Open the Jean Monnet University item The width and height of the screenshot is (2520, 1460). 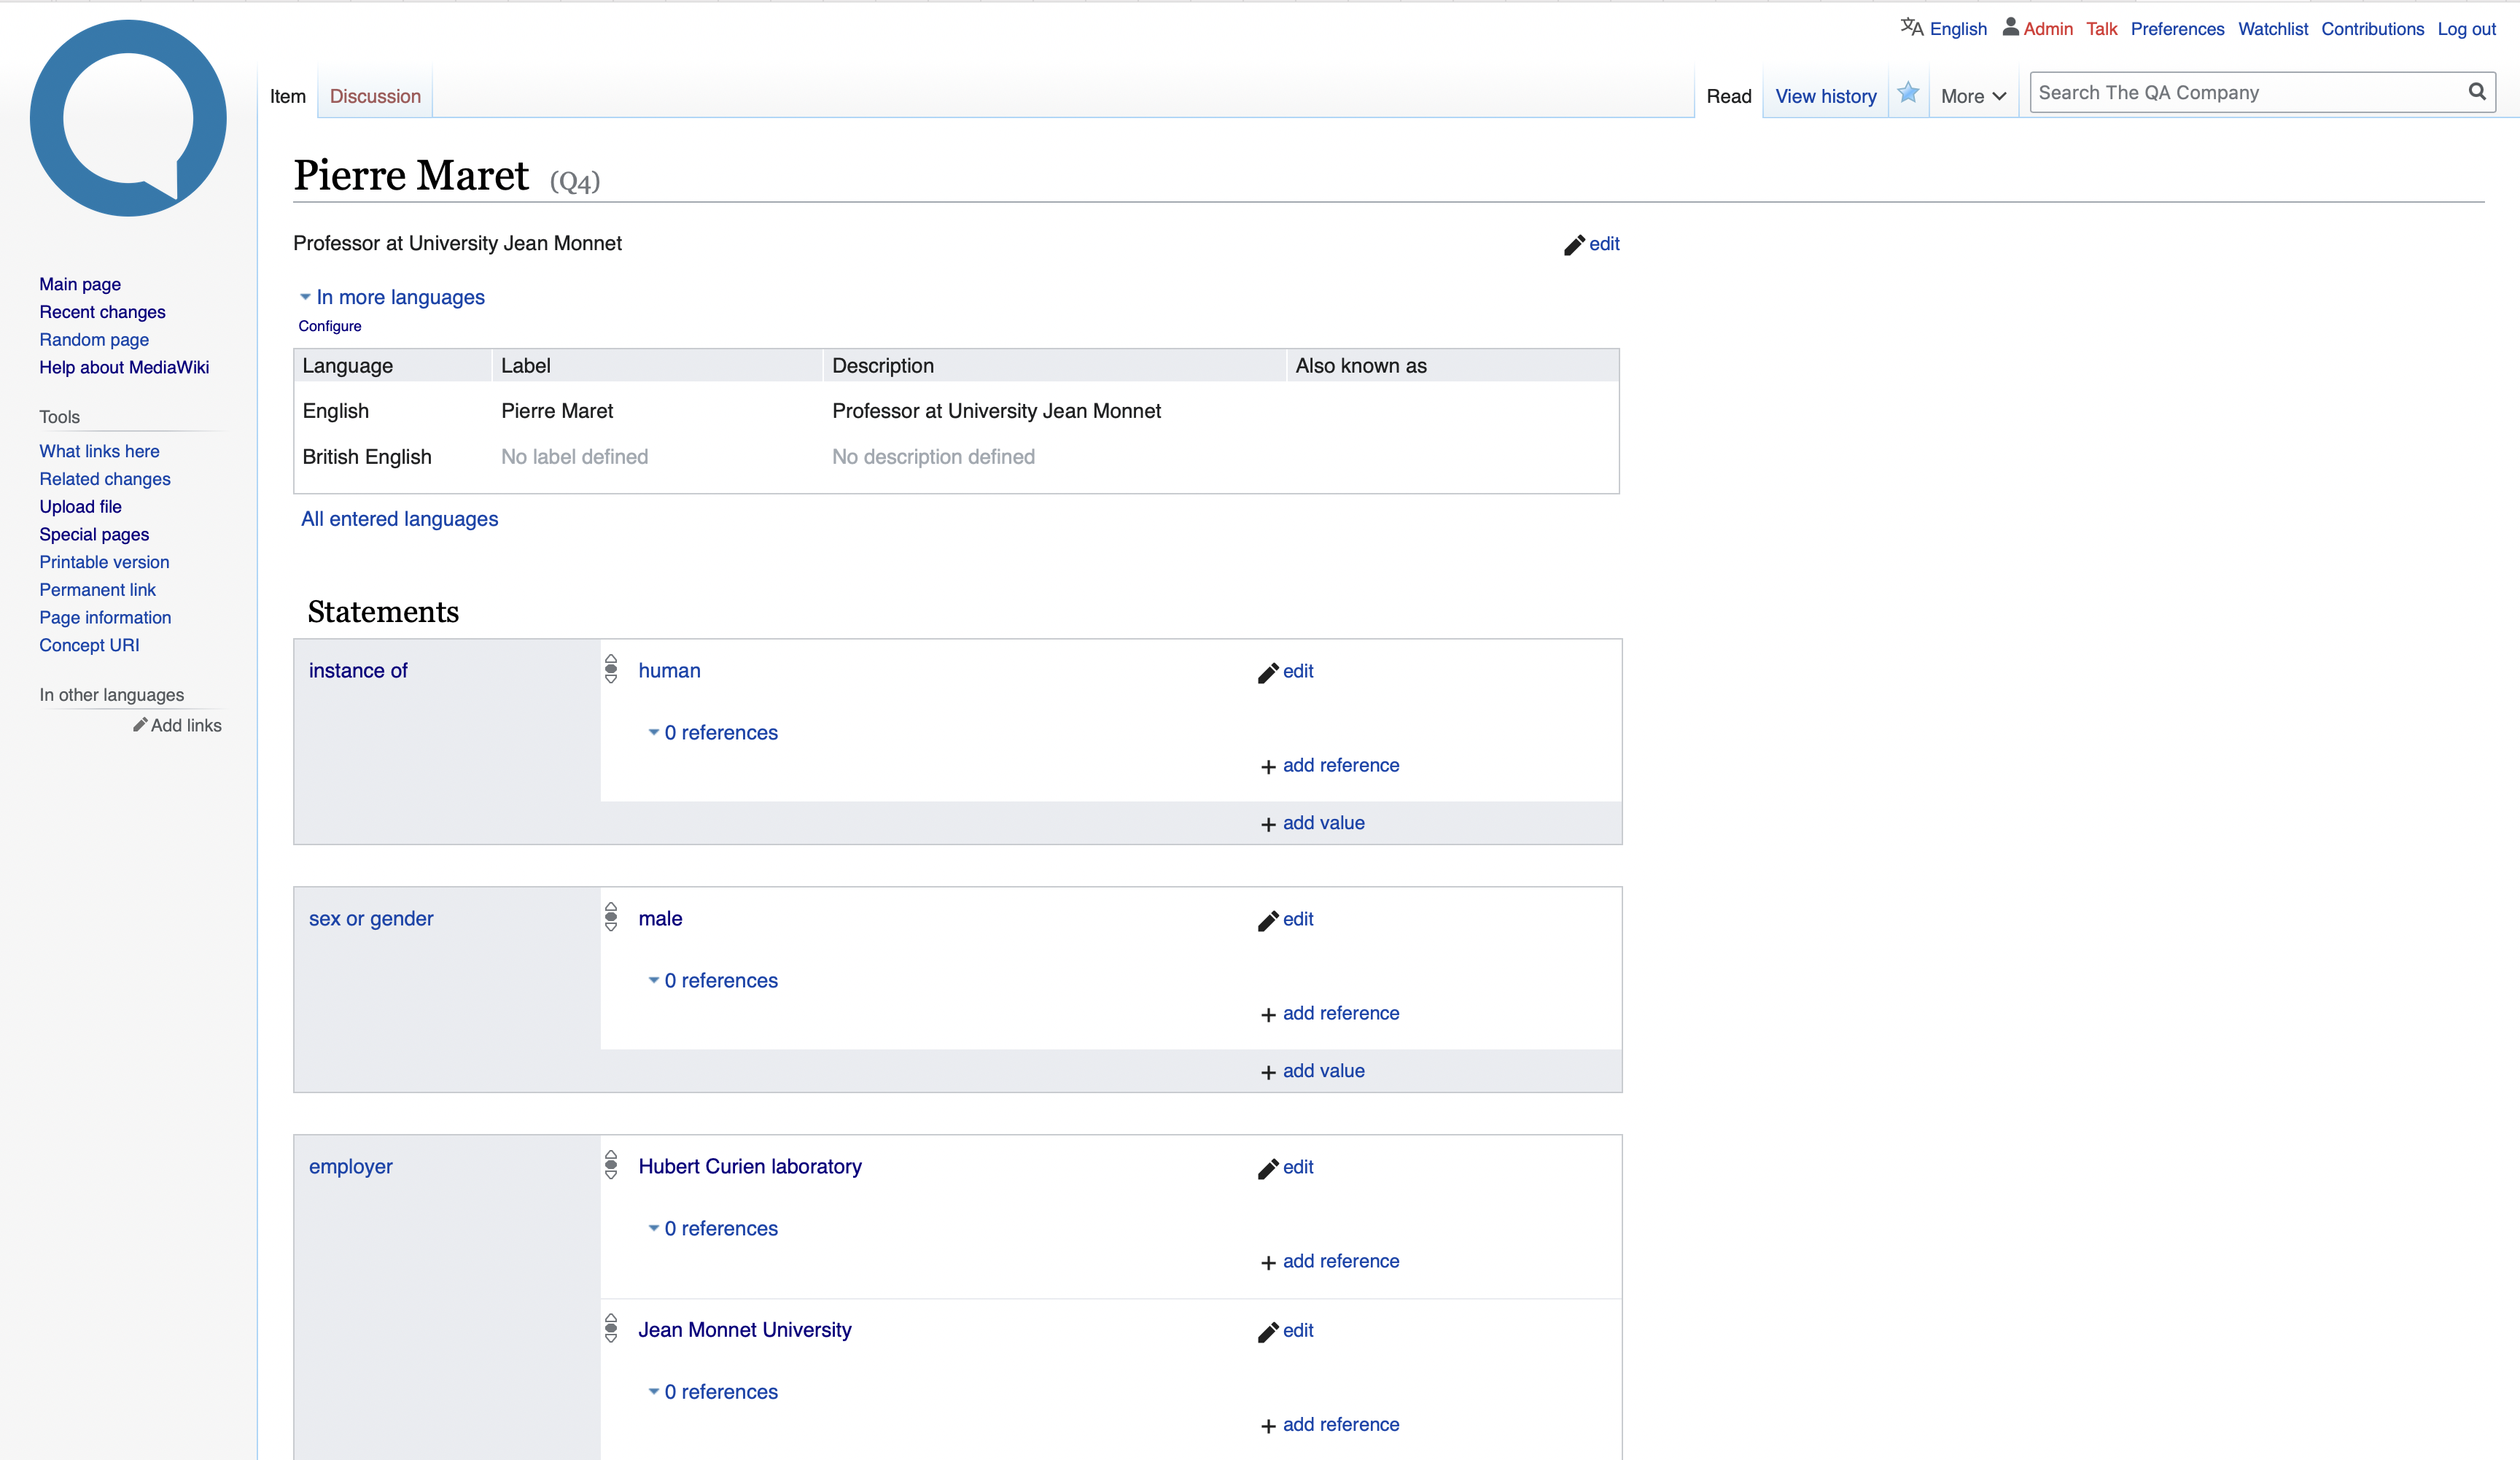coord(745,1329)
